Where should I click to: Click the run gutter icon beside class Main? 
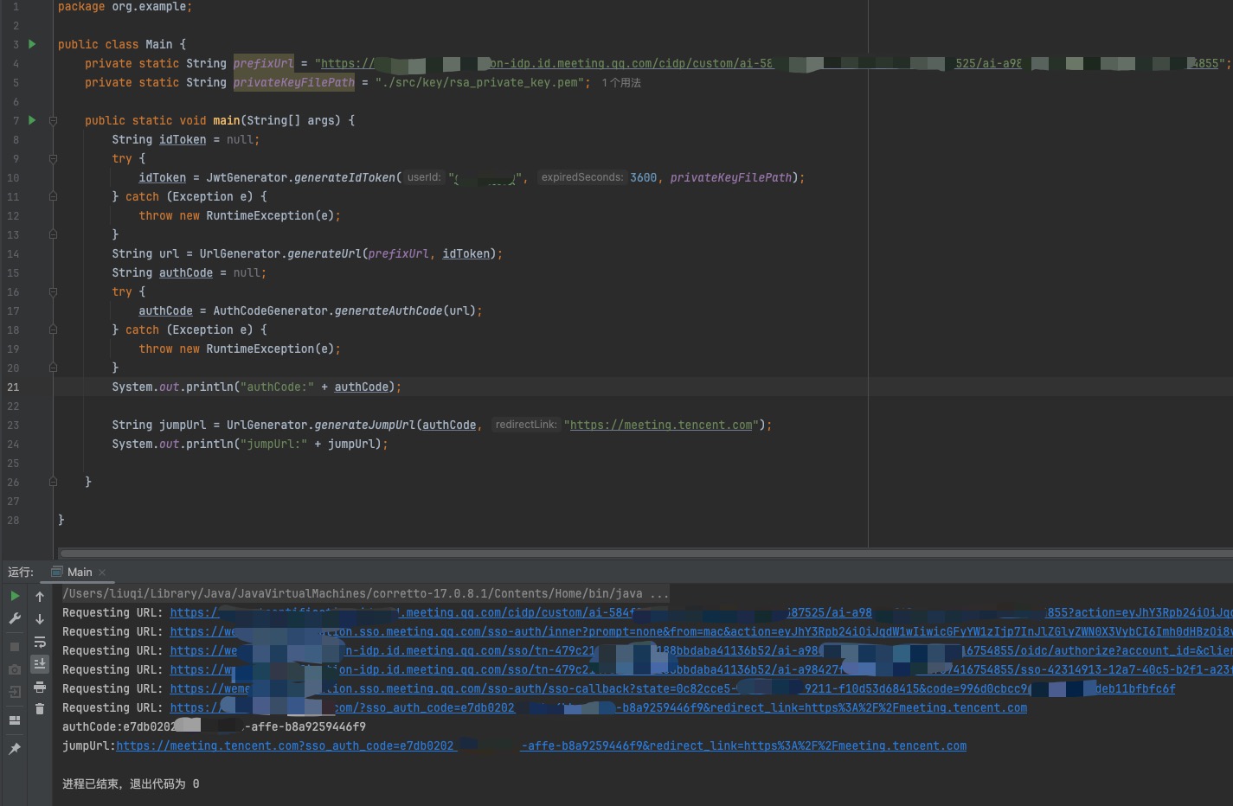(32, 44)
